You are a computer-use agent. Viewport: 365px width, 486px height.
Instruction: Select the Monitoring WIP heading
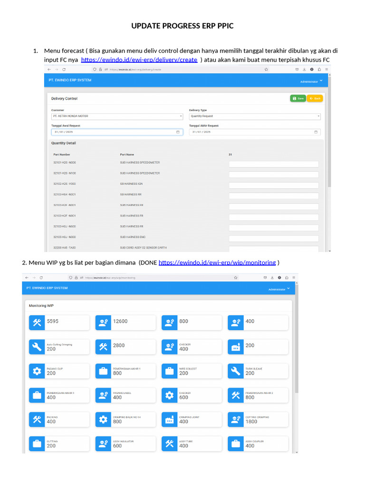(41, 306)
